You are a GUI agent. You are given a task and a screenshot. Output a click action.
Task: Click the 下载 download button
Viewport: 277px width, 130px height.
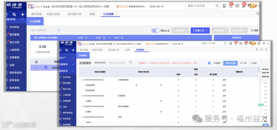click(x=243, y=63)
